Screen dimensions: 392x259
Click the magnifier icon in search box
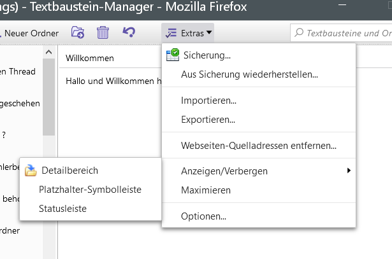298,32
